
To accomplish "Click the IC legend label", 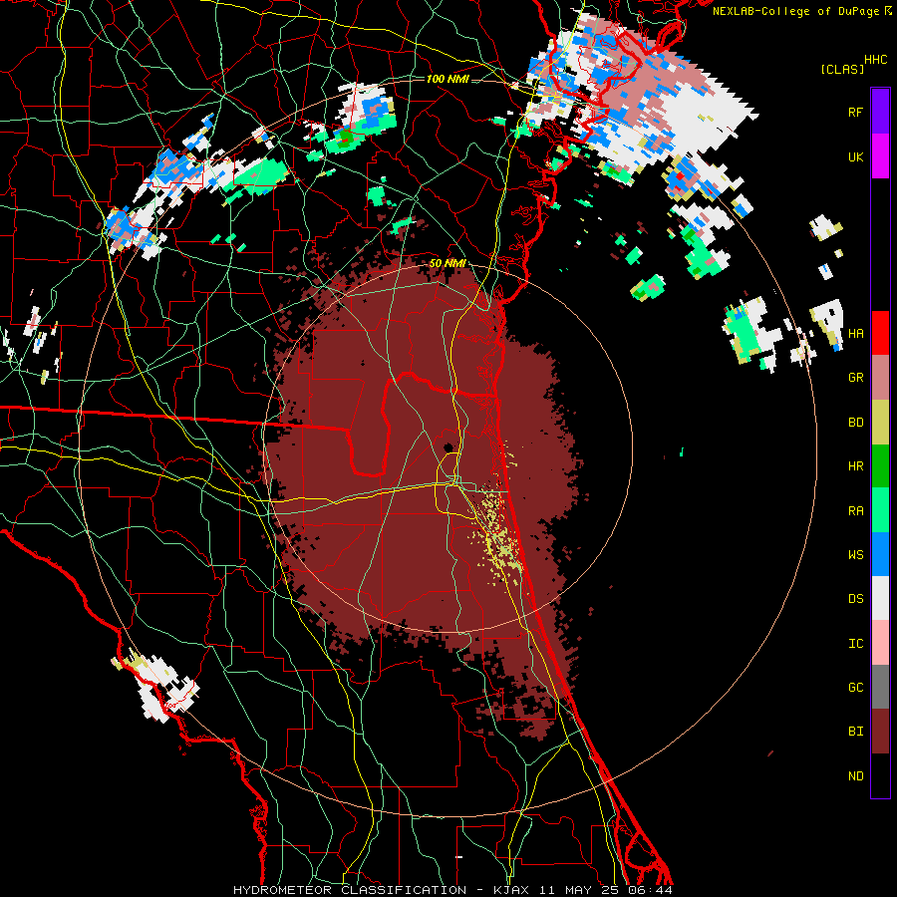I will 855,644.
